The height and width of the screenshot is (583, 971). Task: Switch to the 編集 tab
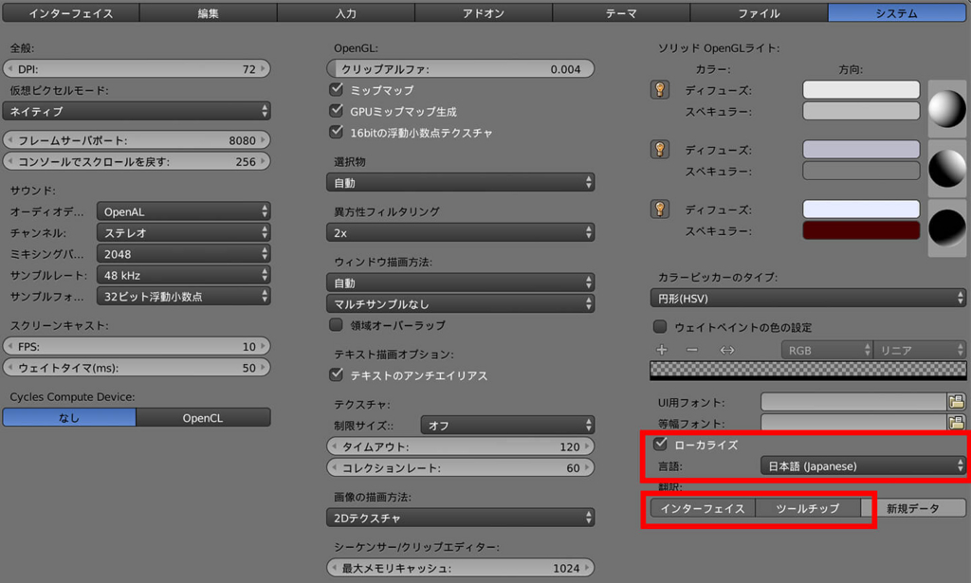click(208, 13)
